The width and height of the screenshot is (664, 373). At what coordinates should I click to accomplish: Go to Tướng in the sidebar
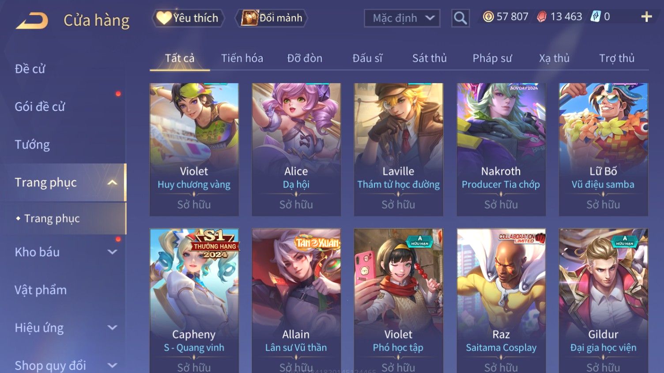pyautogui.click(x=32, y=145)
